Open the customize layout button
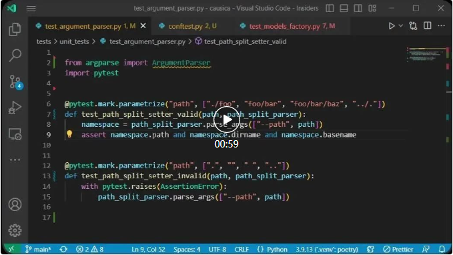 pyautogui.click(x=372, y=9)
